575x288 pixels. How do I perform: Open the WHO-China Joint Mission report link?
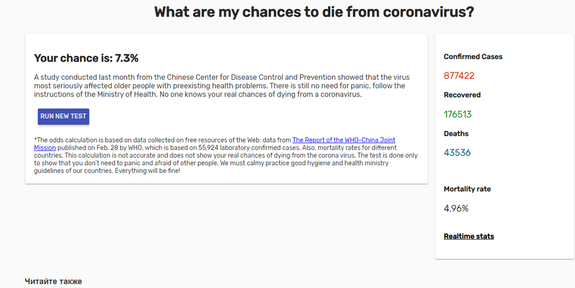tap(344, 140)
